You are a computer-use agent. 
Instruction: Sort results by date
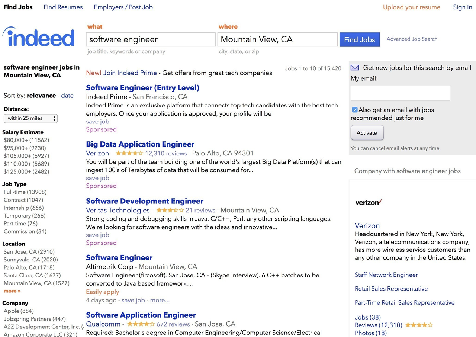tap(67, 96)
